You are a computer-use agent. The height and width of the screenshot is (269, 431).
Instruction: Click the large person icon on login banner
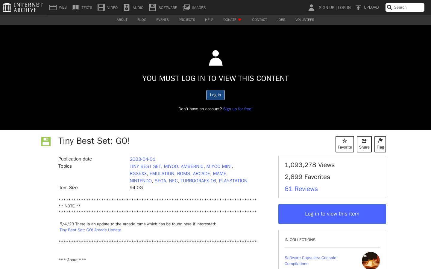click(215, 58)
